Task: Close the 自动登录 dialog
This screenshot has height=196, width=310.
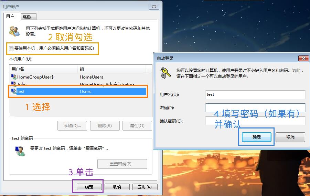Action: [x=303, y=58]
